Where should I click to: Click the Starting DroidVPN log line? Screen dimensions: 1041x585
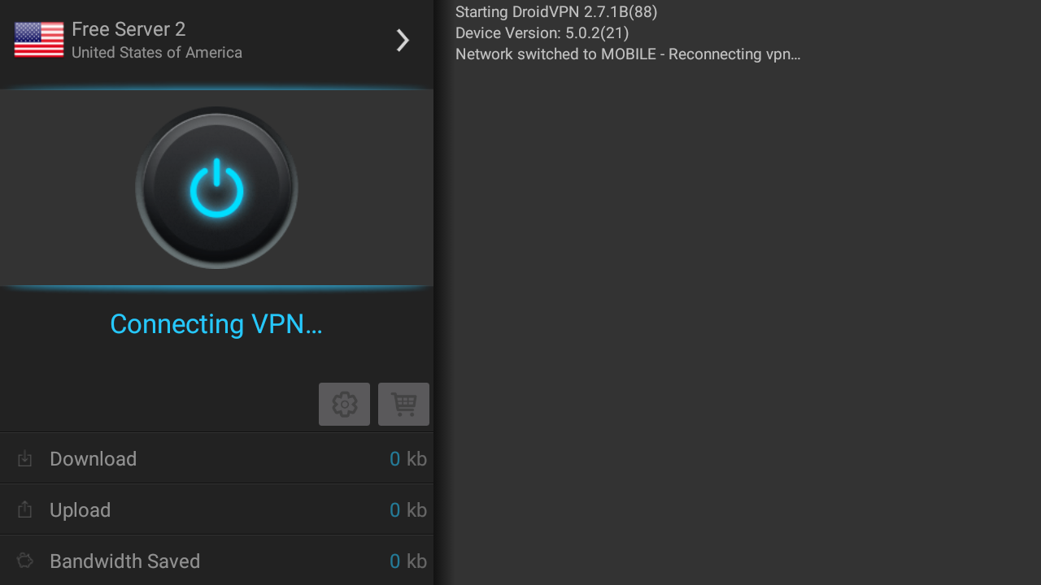coord(556,12)
